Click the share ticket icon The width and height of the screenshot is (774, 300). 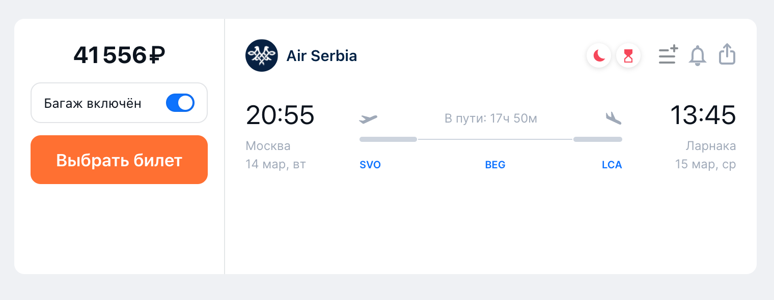[728, 54]
